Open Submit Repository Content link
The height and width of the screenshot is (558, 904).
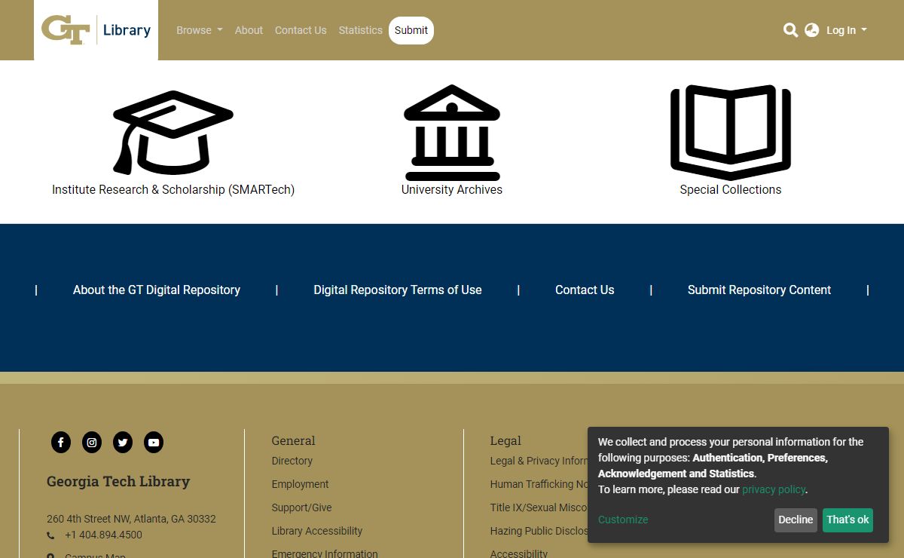pos(759,290)
